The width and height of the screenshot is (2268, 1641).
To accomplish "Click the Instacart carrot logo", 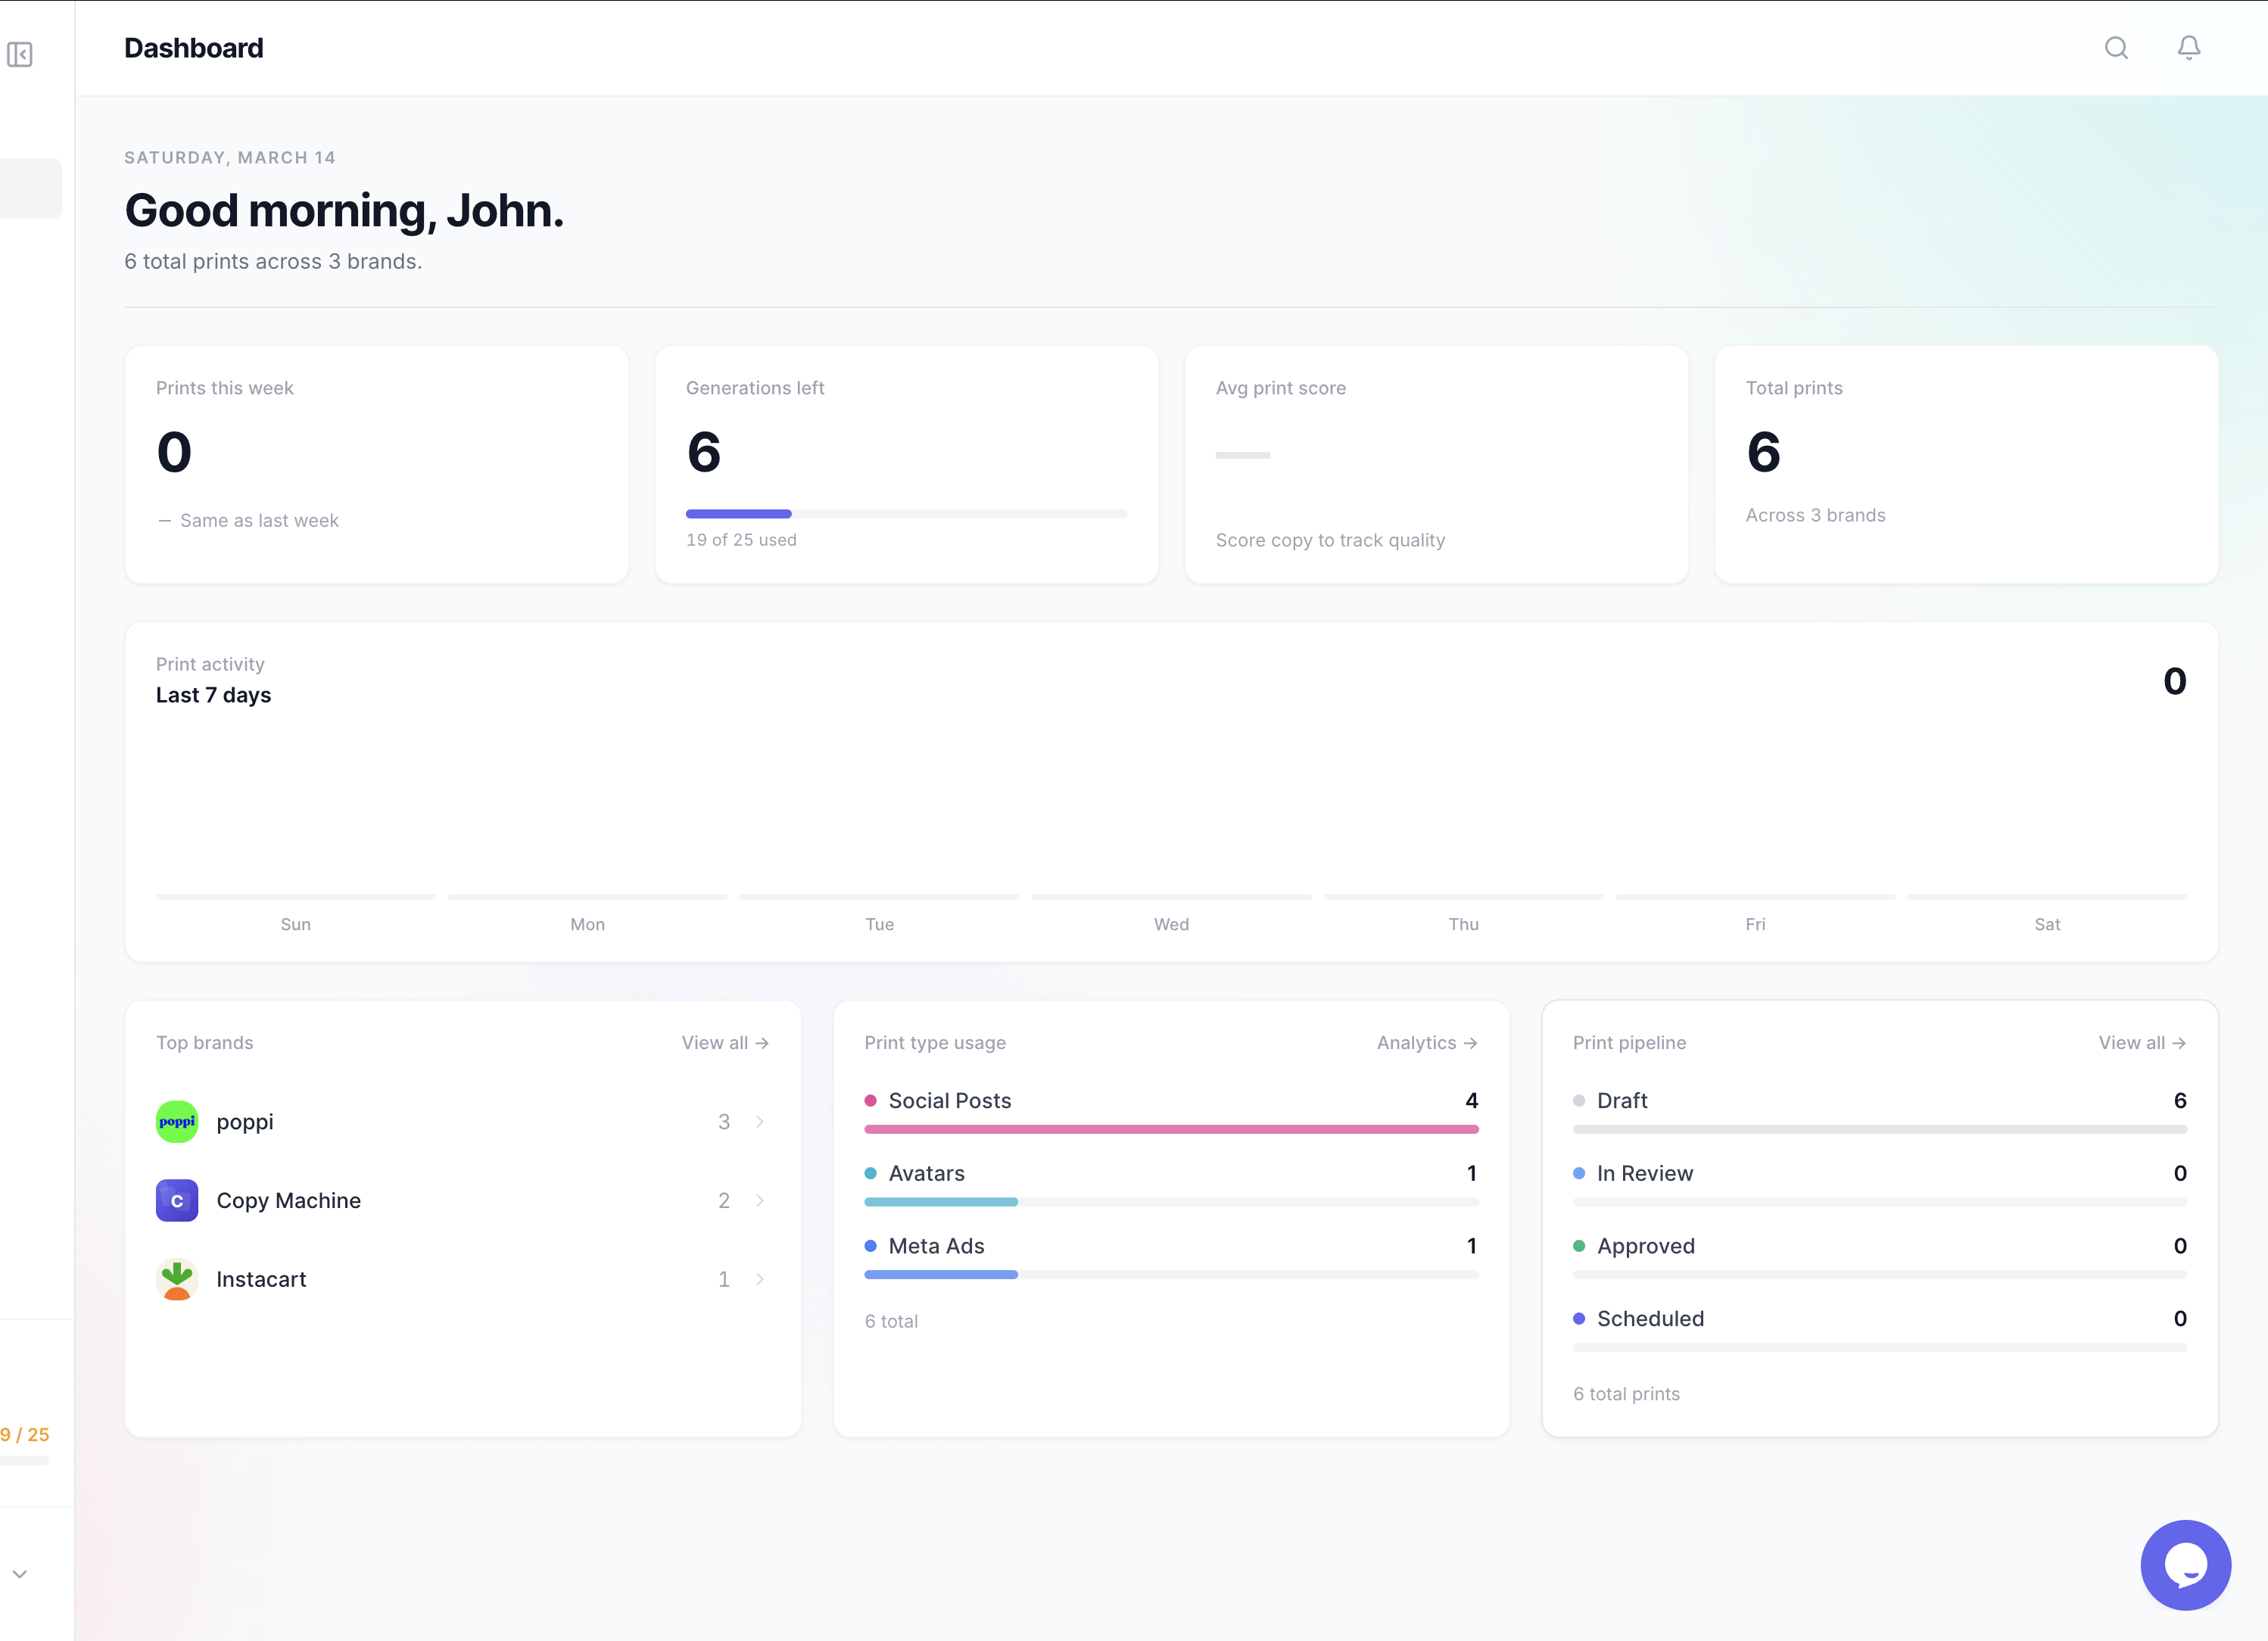I will point(177,1279).
